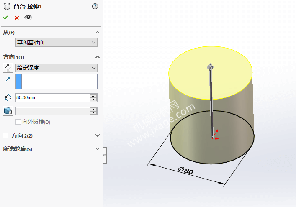Click the 凸台-拉伸 feature cube icon

[7, 6]
